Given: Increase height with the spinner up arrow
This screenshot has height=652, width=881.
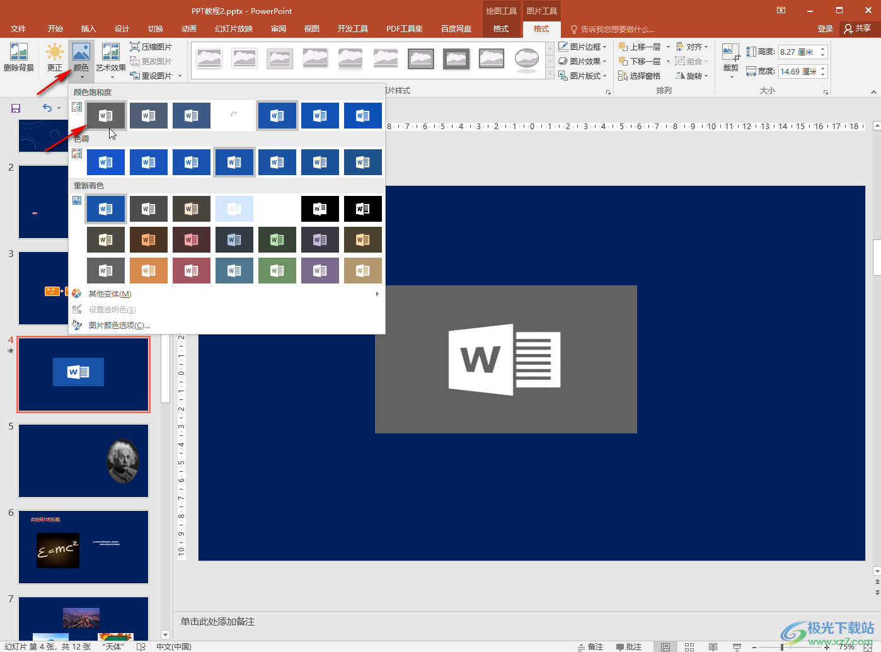Looking at the screenshot, I should click(823, 49).
